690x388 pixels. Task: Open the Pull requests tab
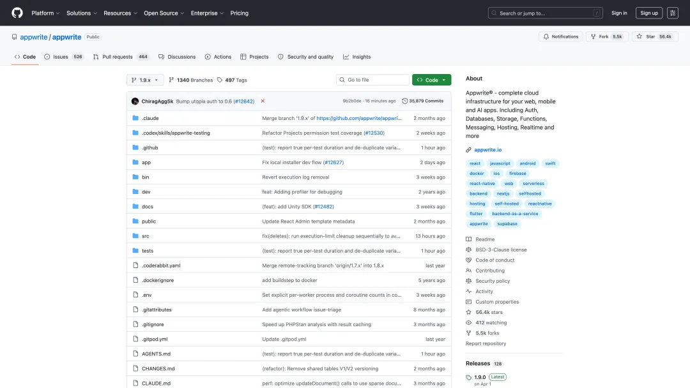click(x=121, y=57)
